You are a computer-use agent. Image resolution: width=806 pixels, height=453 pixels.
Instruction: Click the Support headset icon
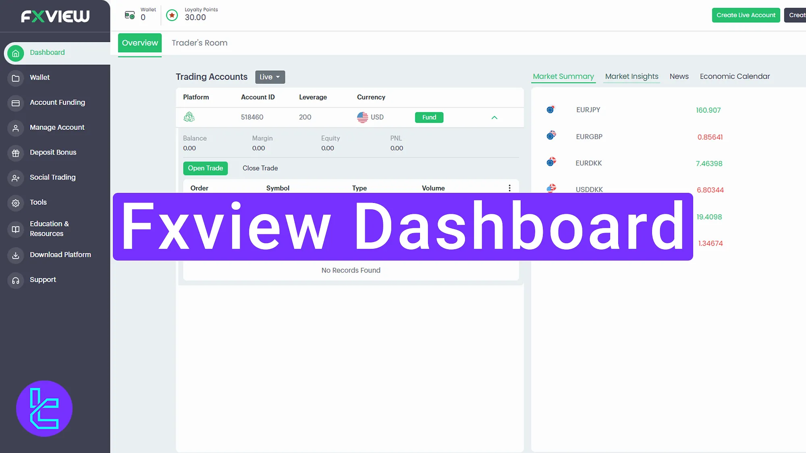pos(16,280)
